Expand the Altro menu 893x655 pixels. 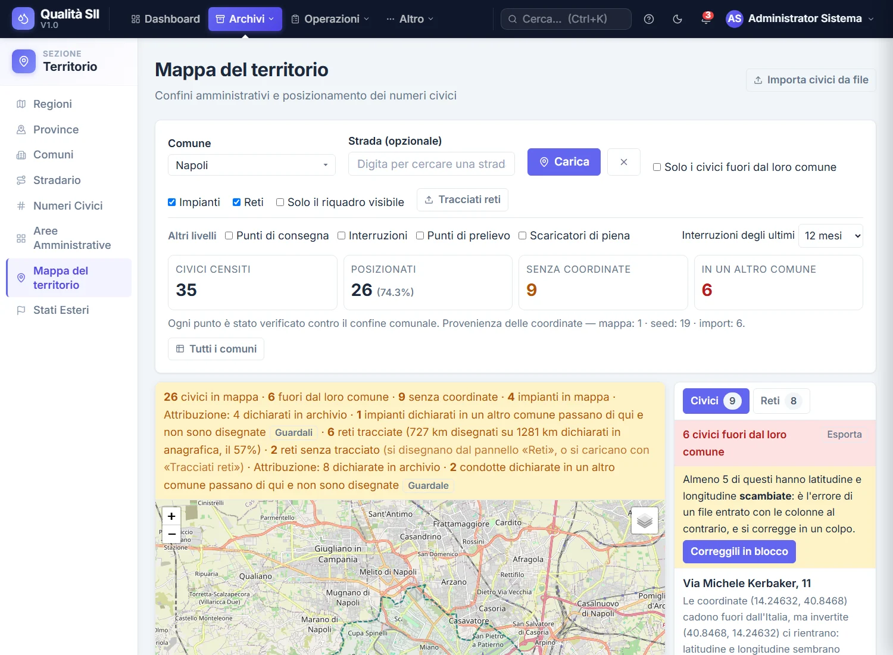point(410,19)
